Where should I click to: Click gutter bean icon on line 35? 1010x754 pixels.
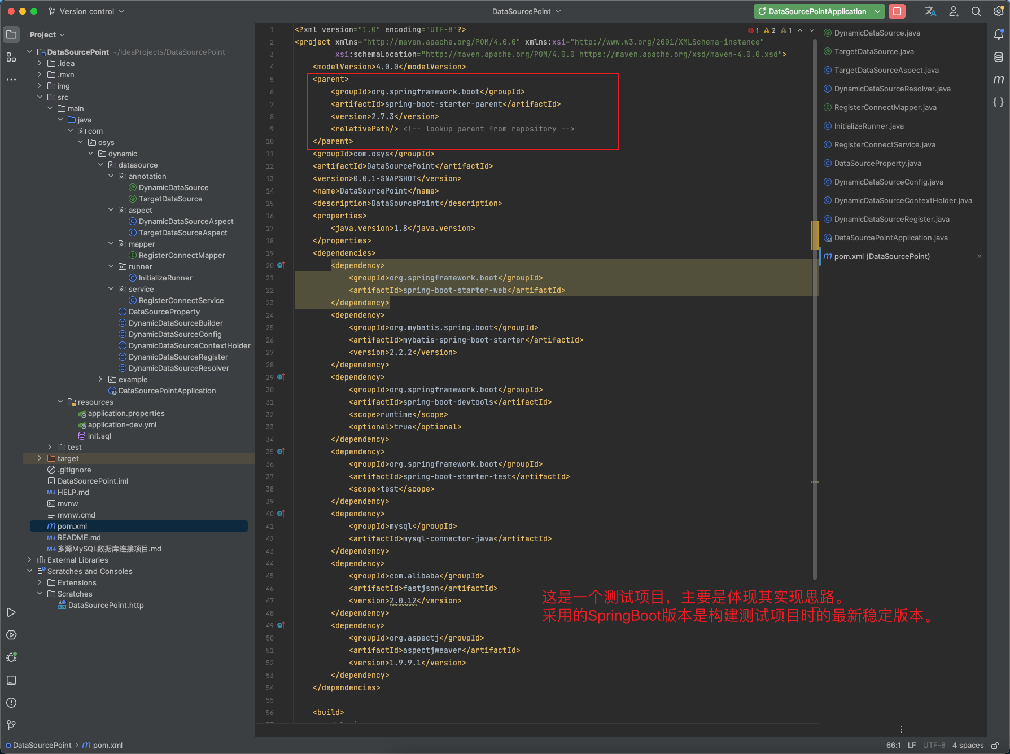pyautogui.click(x=281, y=451)
